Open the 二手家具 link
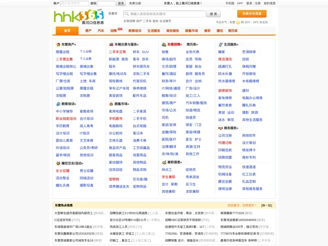The width and height of the screenshot is (328, 246). (x=139, y=111)
